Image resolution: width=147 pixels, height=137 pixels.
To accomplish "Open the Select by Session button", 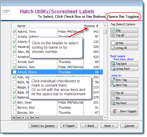I will tap(43, 126).
